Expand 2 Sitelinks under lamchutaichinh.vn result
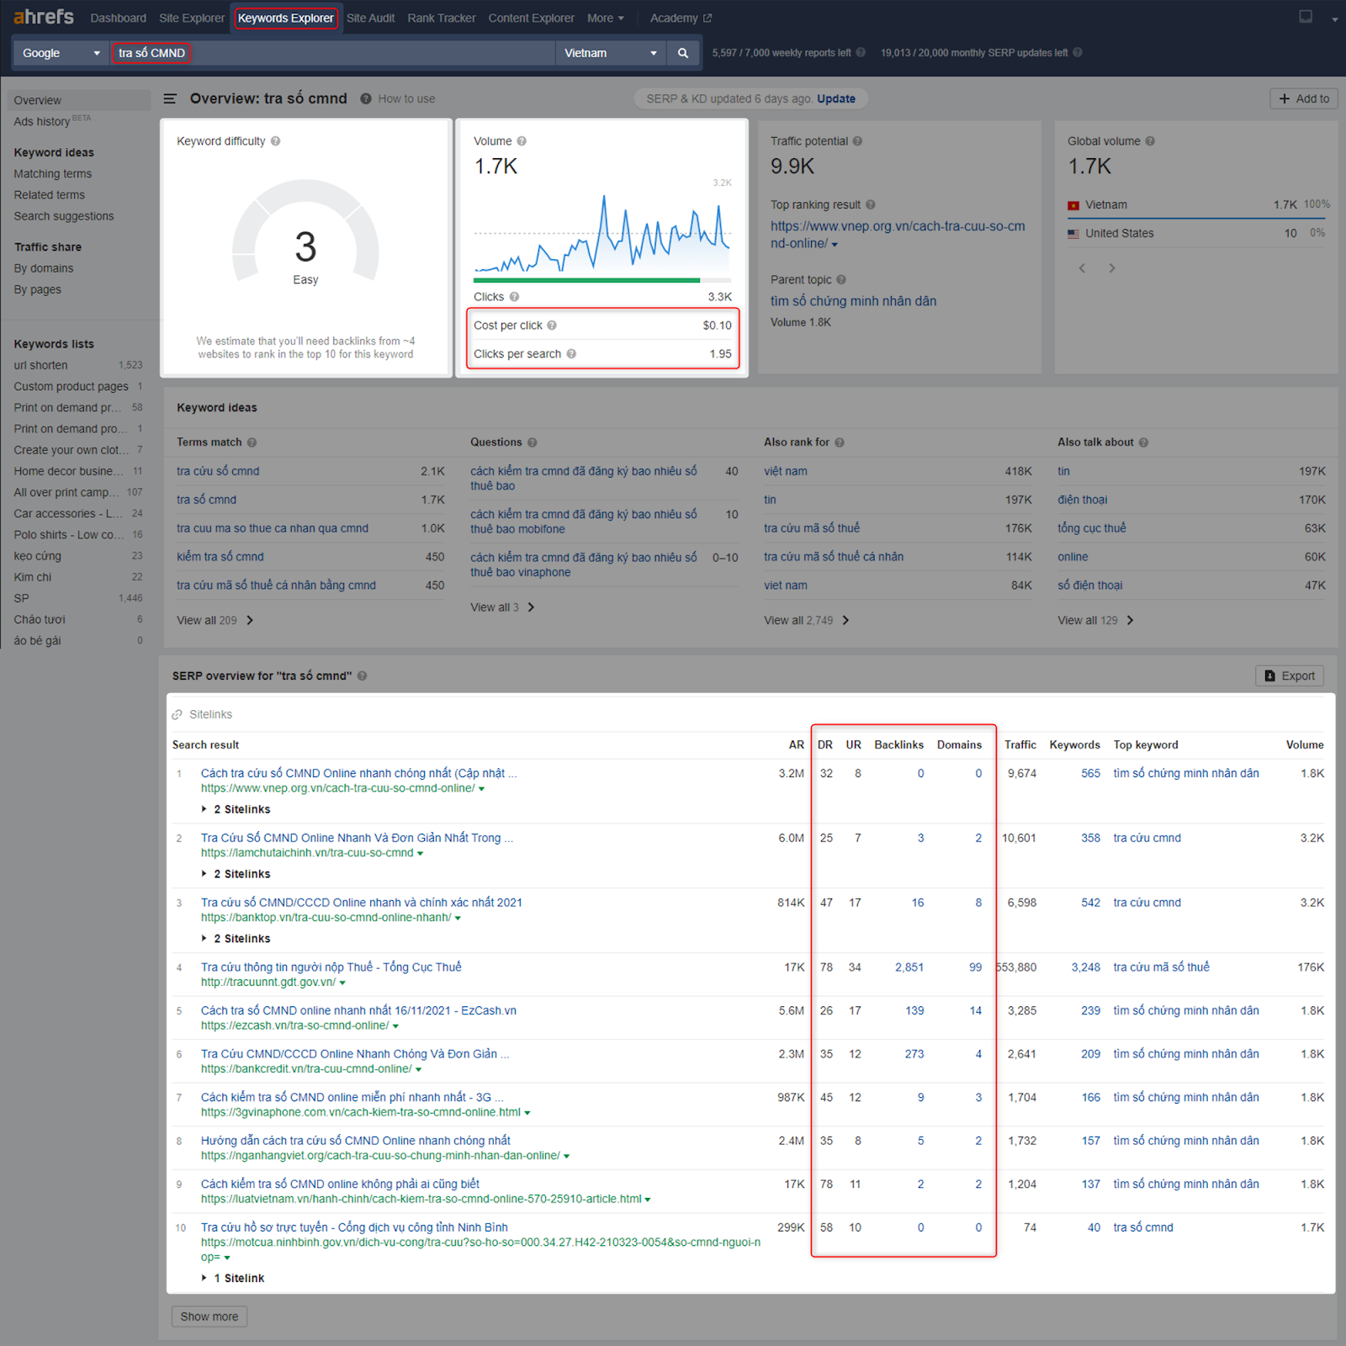The image size is (1346, 1346). point(236,874)
